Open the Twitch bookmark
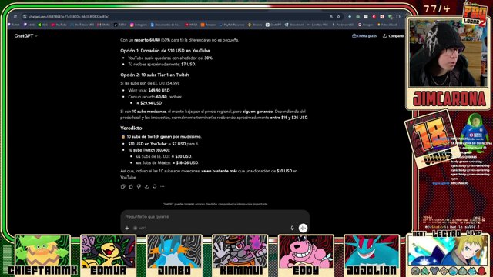The width and height of the screenshot is (493, 277). [x=14, y=25]
